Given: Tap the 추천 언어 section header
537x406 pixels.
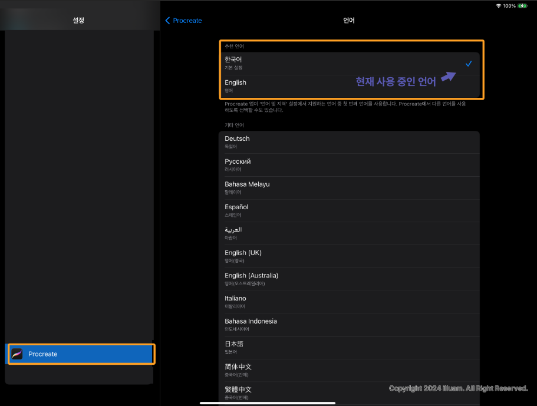Looking at the screenshot, I should 234,46.
